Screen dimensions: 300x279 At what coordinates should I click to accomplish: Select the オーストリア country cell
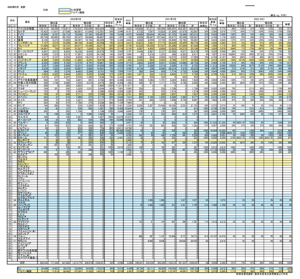(x=27, y=120)
